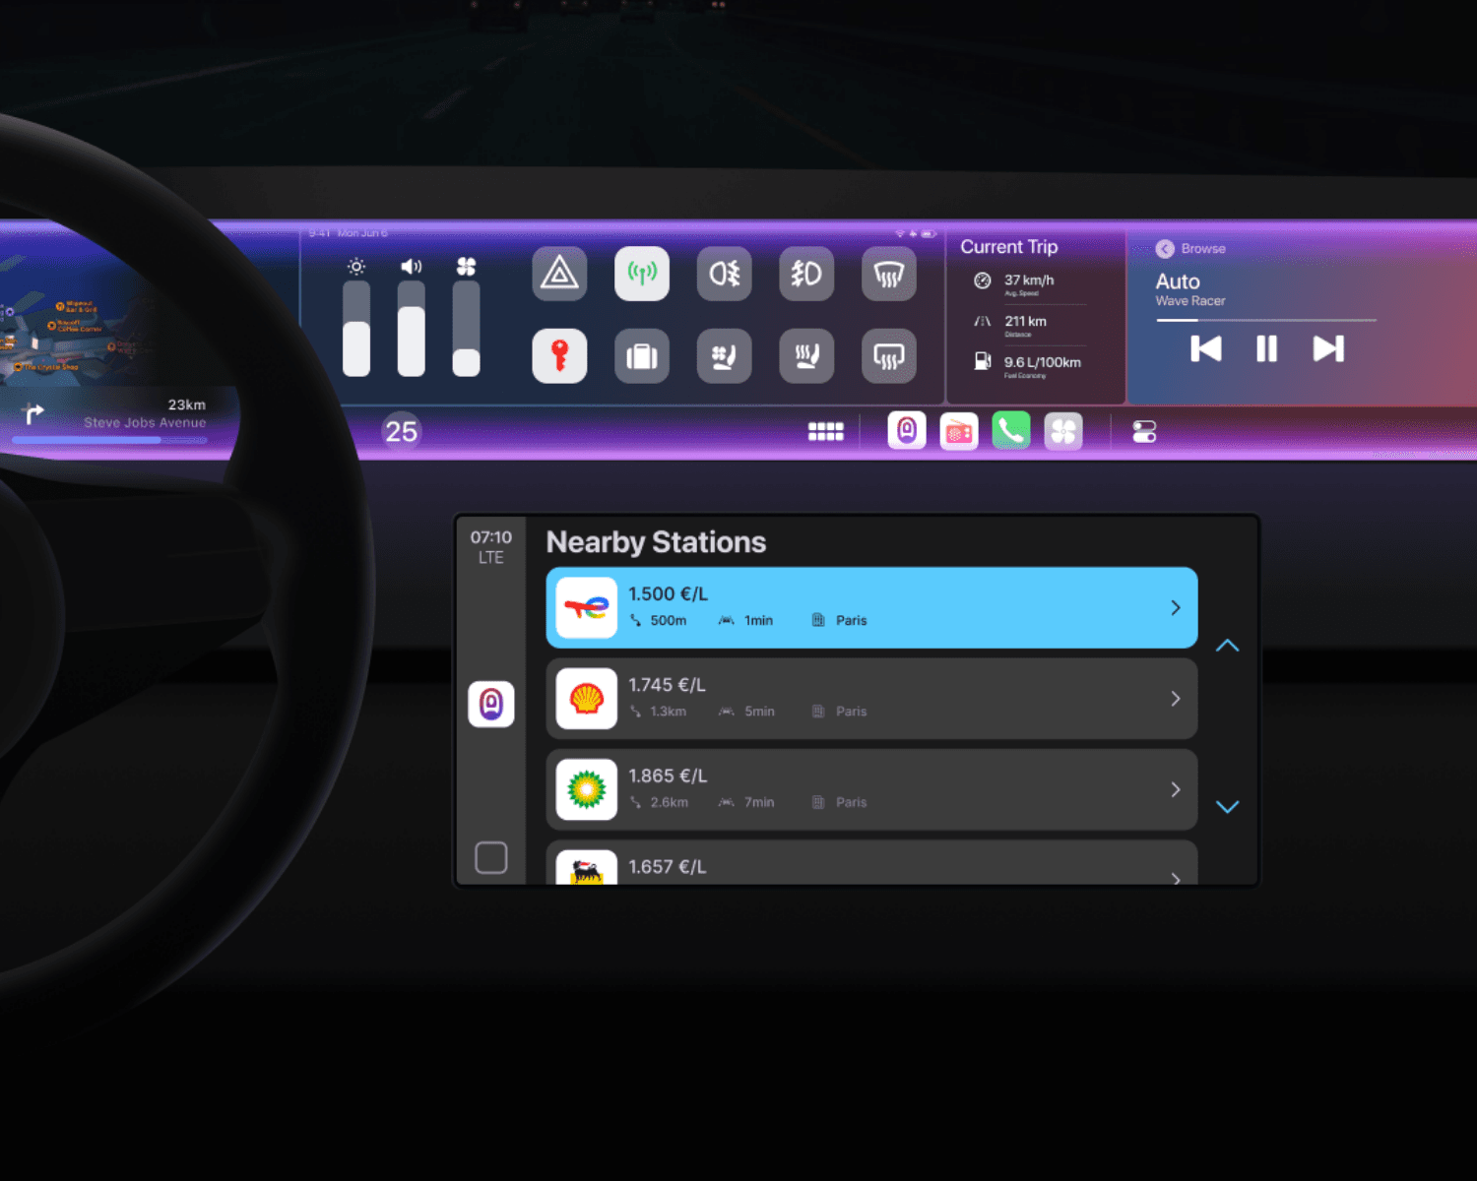Select the Shell 1.745 €/L station
Viewport: 1477px width, 1181px height.
click(x=871, y=699)
